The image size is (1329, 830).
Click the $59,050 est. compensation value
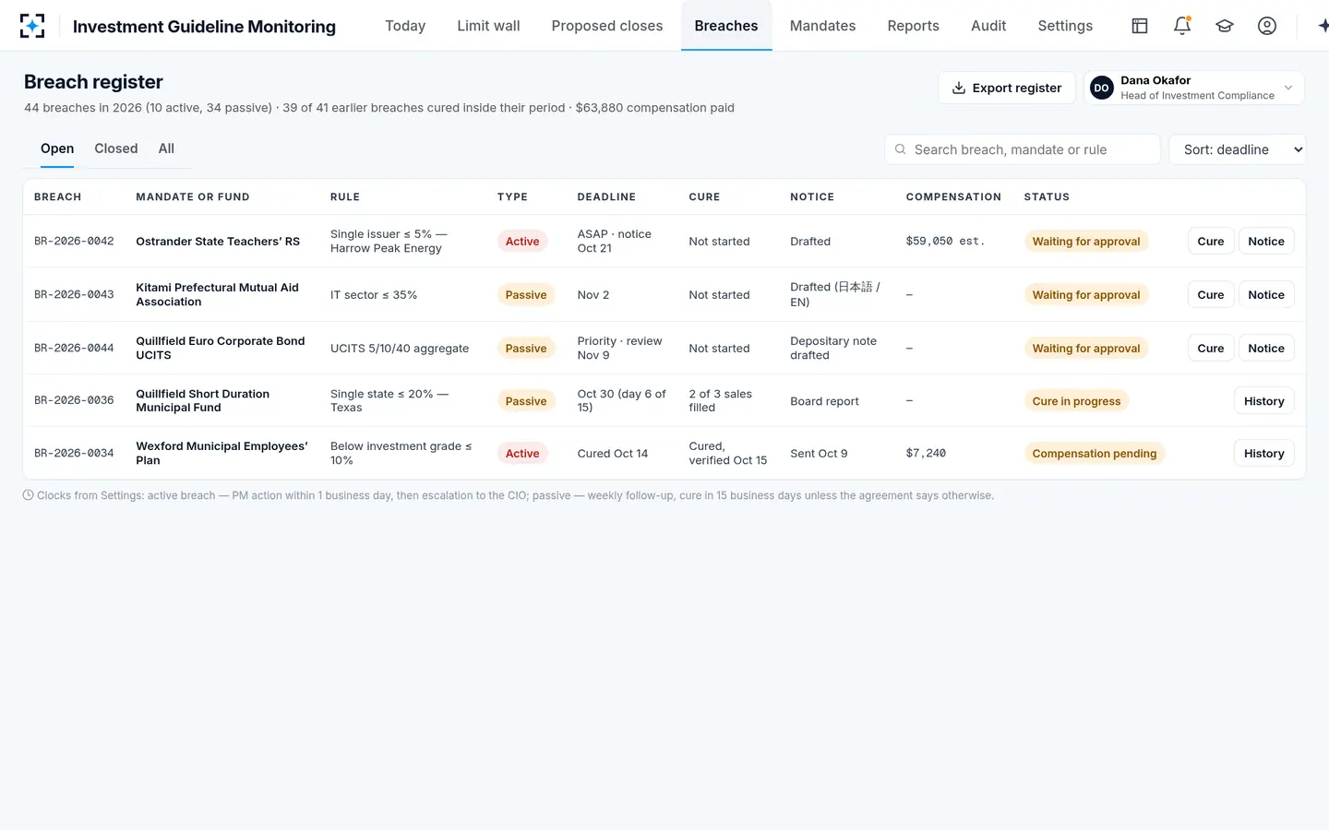tap(945, 242)
